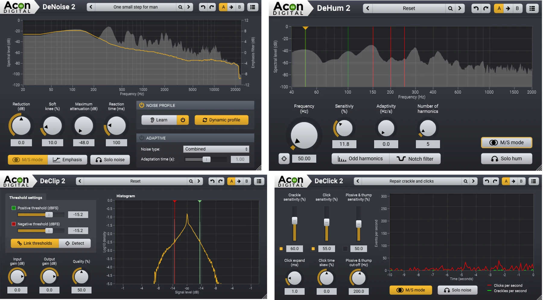The width and height of the screenshot is (543, 300).
Task: Click the Reduction (dB) knob
Action: (x=21, y=125)
